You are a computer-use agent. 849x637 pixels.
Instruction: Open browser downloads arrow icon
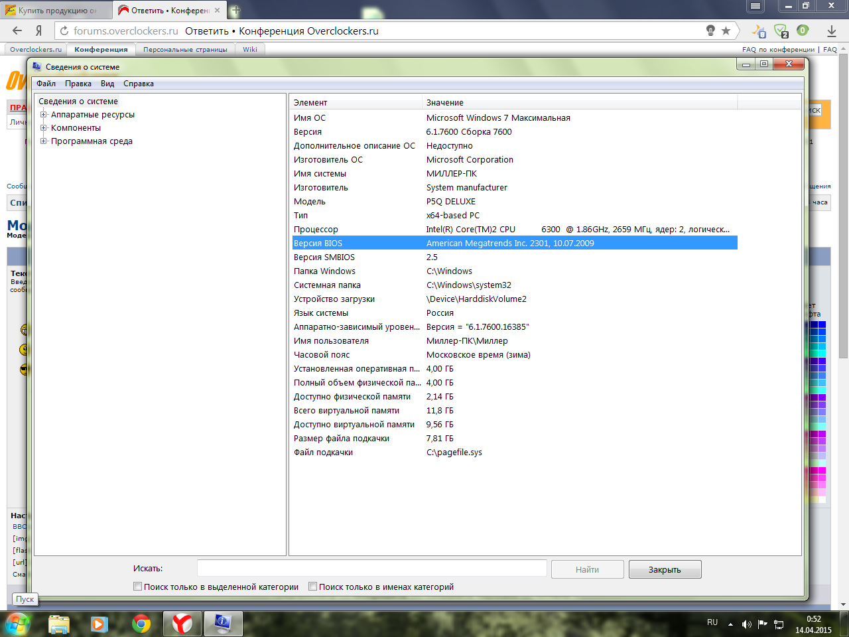coord(832,31)
